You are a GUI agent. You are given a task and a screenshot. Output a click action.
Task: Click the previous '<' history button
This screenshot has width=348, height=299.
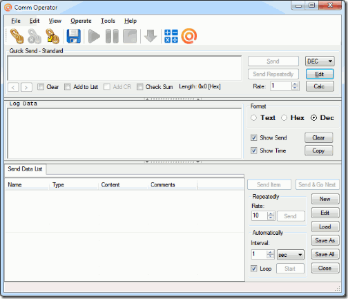(13, 87)
